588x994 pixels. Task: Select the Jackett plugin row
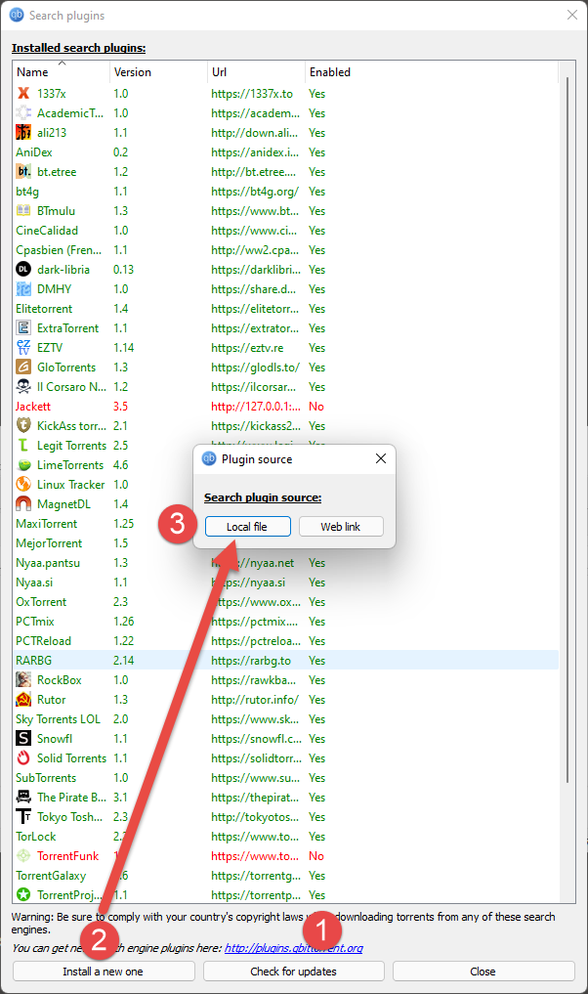click(285, 407)
